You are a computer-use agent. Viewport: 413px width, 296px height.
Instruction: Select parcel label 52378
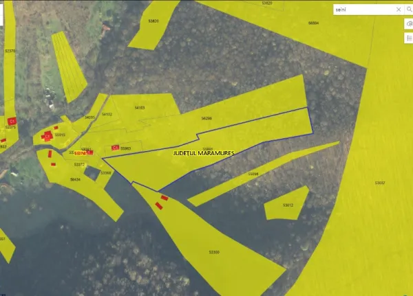(10, 51)
